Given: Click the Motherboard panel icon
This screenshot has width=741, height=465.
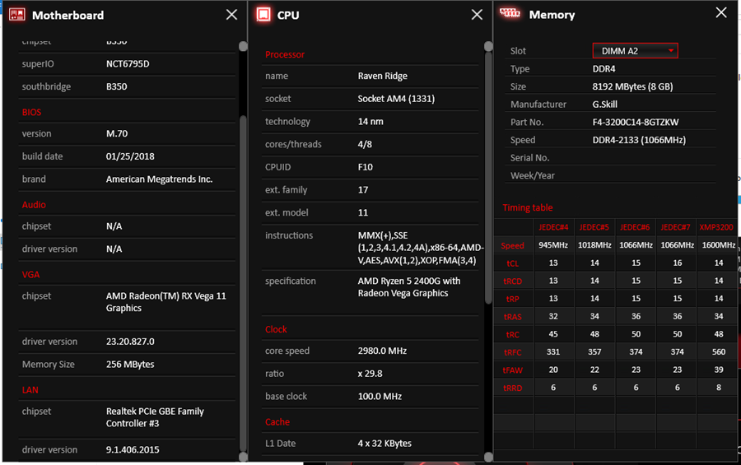Looking at the screenshot, I should pos(16,15).
